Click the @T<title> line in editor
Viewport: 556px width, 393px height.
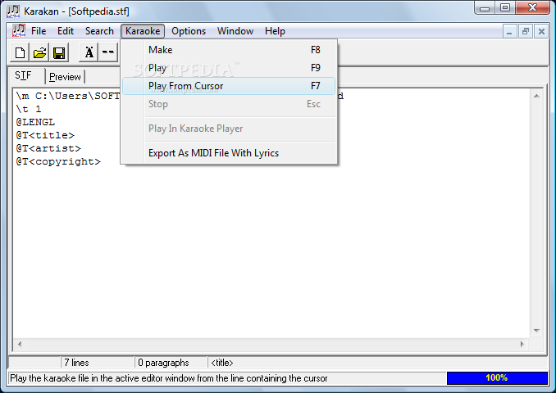(x=45, y=135)
